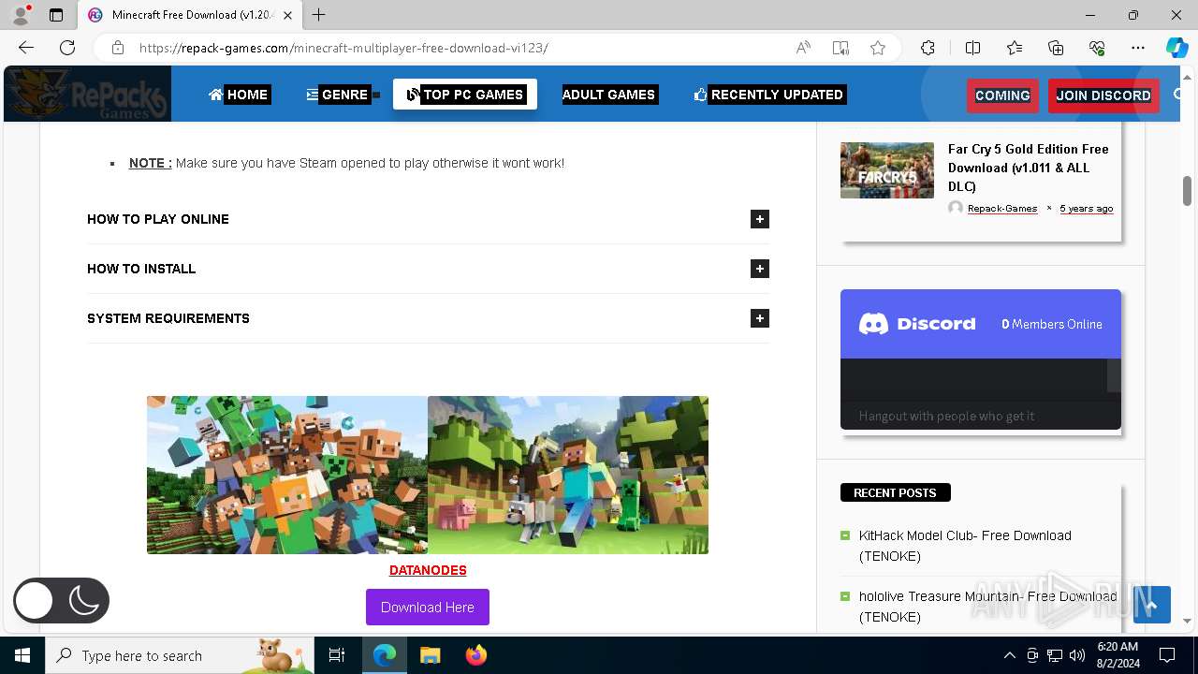Open notification center
Image resolution: width=1198 pixels, height=674 pixels.
coord(1167,655)
